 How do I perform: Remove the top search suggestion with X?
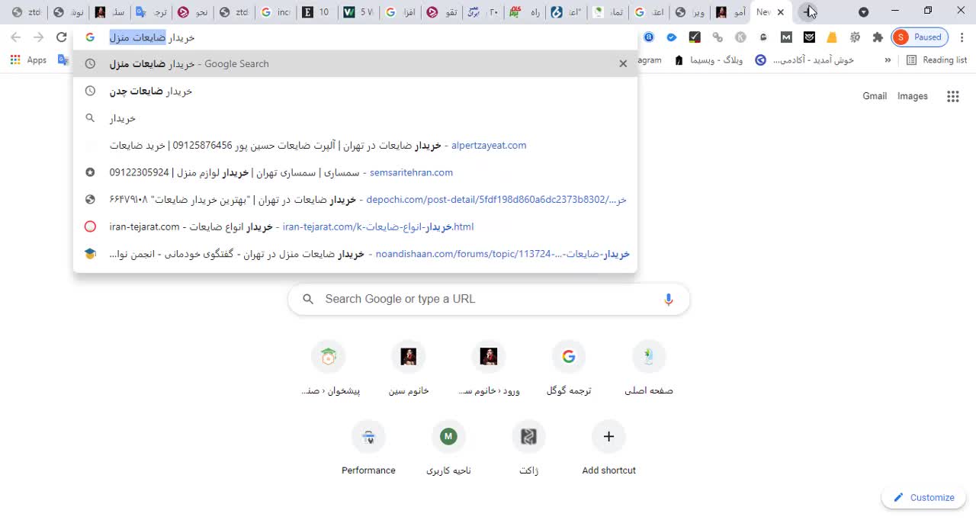pyautogui.click(x=623, y=63)
